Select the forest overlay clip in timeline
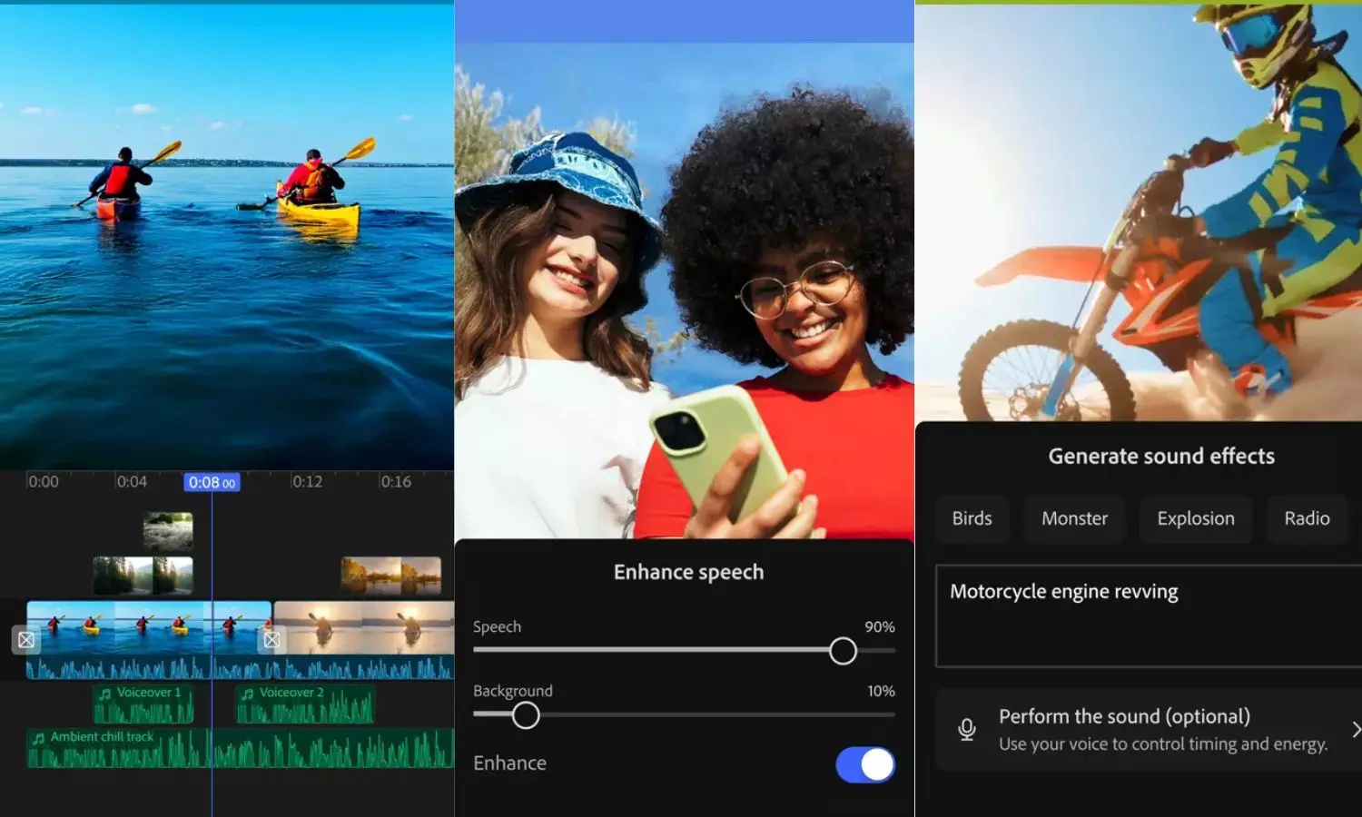1362x817 pixels. 143,576
